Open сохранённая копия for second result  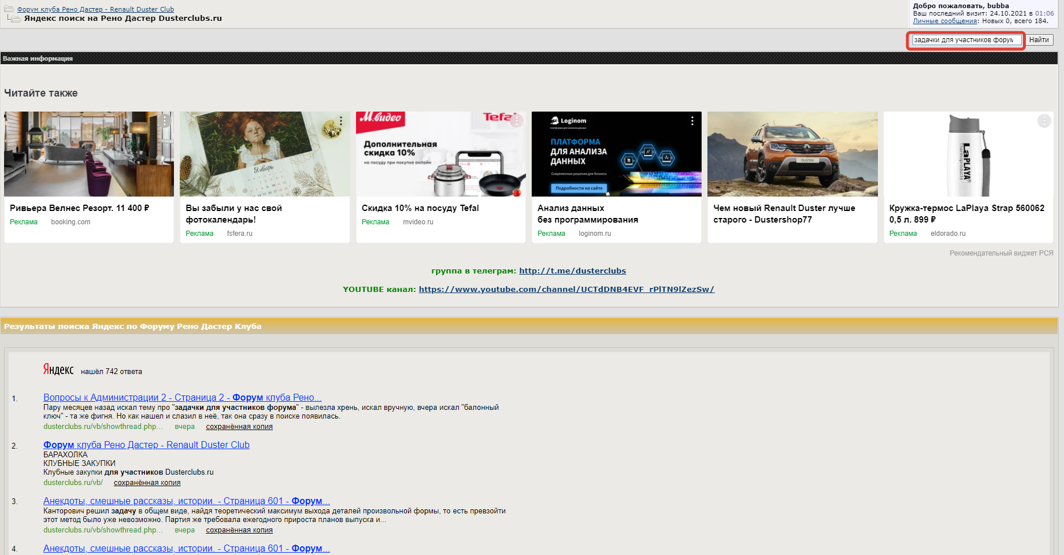coord(147,483)
